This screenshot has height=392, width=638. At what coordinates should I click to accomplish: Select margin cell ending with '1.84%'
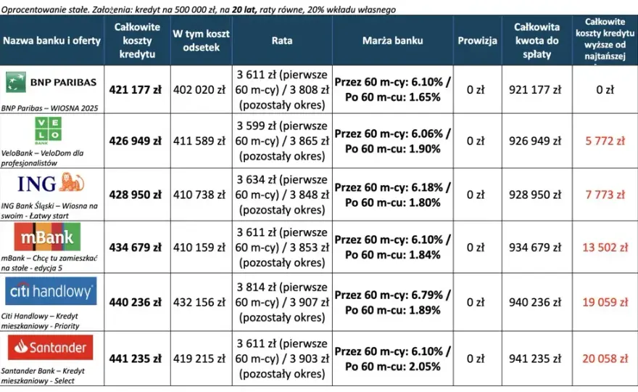click(x=393, y=248)
